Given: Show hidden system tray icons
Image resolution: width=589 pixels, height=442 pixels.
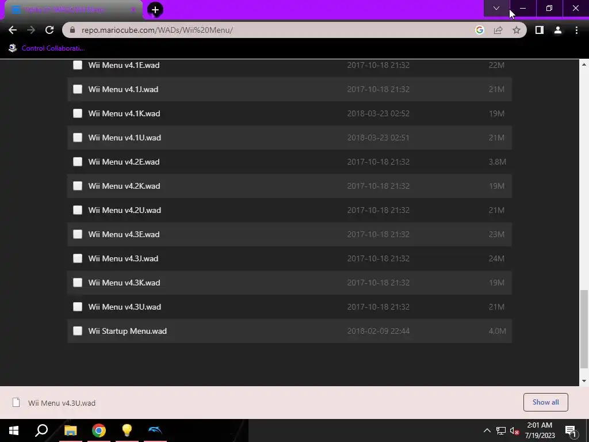Looking at the screenshot, I should pos(487,430).
